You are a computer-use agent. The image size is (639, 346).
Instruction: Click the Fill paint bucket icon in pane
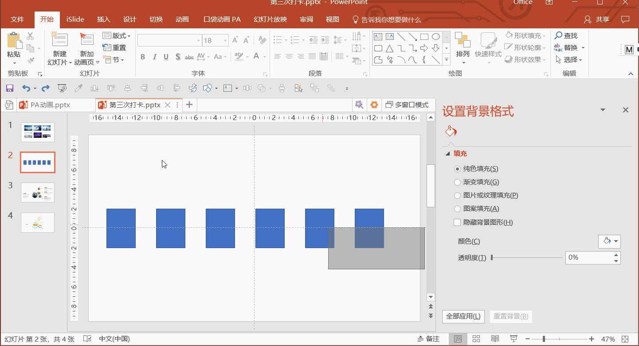(x=451, y=132)
